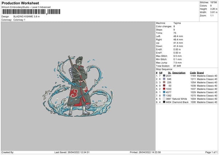Click the Total Bobbin value 87.84ft
Image resolution: width=219 pixels, height=155 pixels.
tap(177, 66)
